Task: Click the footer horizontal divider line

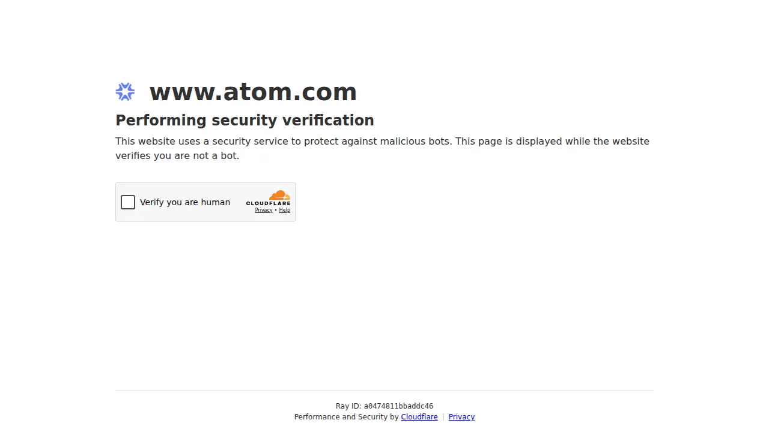Action: pos(384,391)
